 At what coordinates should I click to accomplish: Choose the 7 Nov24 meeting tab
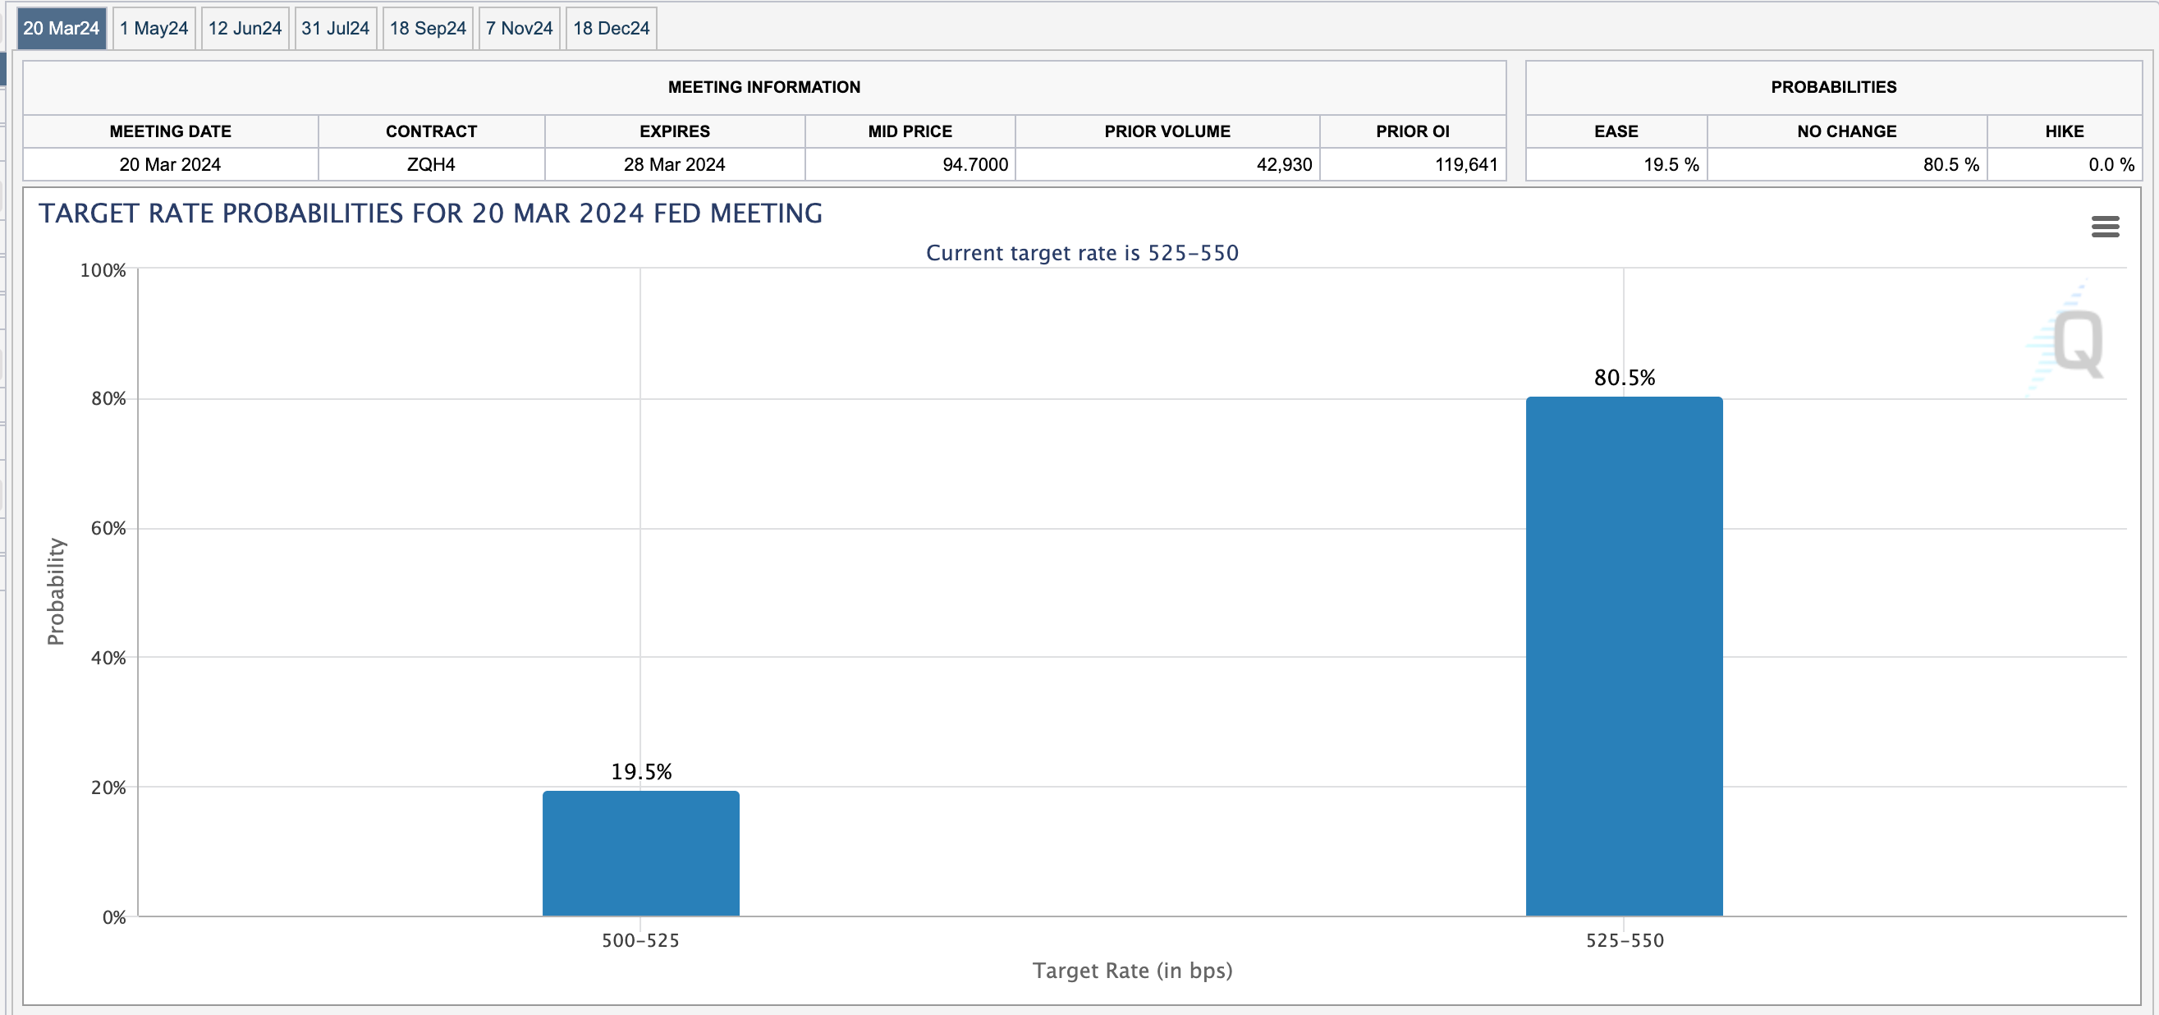[x=519, y=29]
